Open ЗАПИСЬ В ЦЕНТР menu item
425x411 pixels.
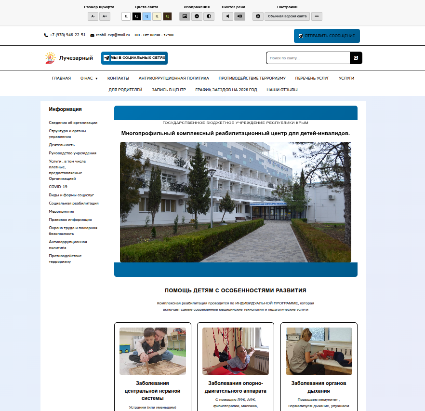[169, 90]
